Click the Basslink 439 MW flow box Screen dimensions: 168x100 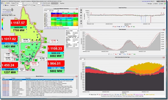pyautogui.click(x=34, y=64)
